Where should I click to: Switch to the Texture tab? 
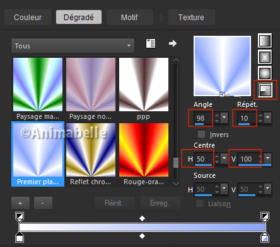tap(191, 17)
